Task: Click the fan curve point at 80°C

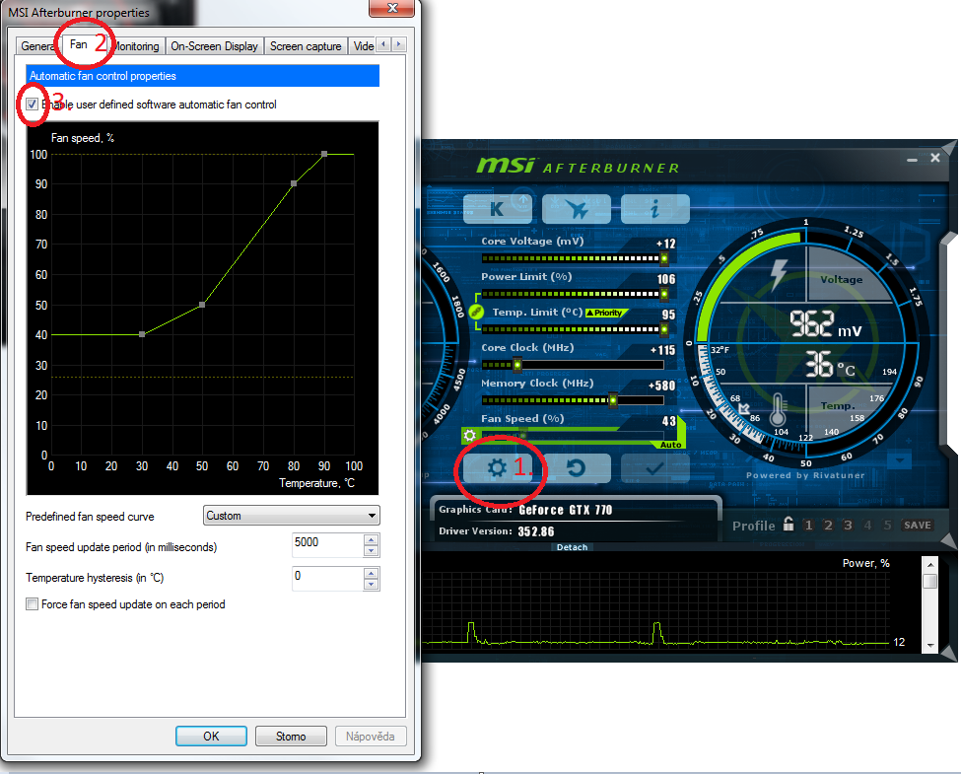Action: click(x=294, y=183)
